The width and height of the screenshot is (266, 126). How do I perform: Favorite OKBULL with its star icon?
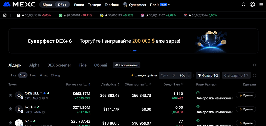click(10, 95)
